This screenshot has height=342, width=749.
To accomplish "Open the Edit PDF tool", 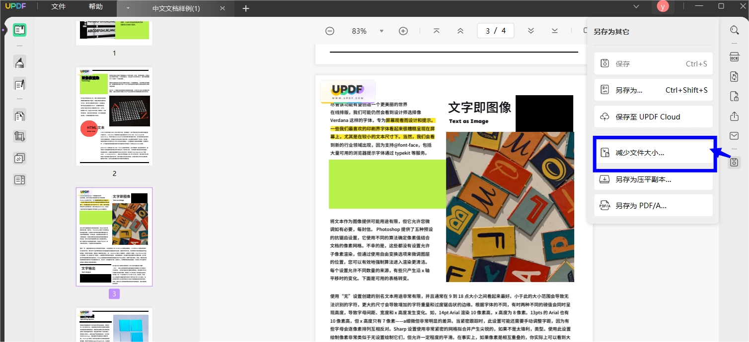I will coord(20,84).
